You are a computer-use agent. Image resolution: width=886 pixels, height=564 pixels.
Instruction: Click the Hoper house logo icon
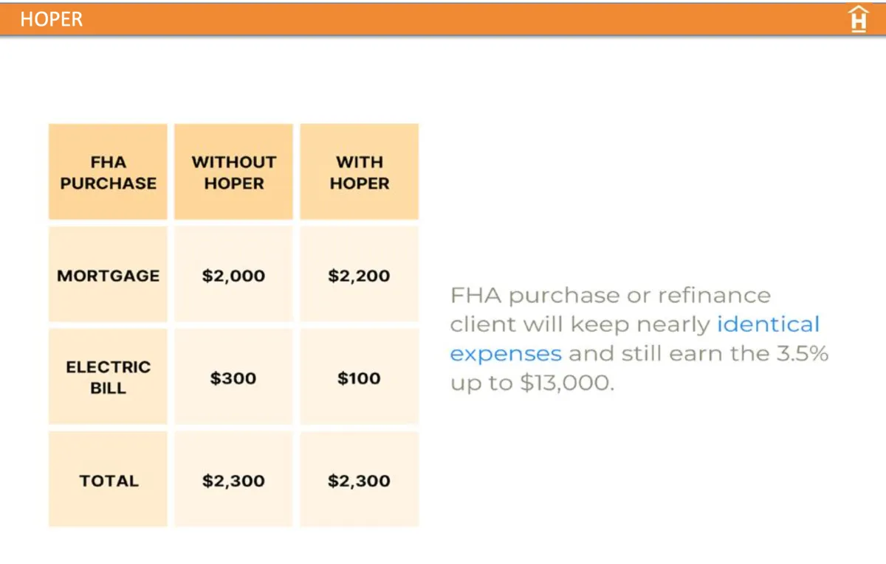click(x=859, y=18)
